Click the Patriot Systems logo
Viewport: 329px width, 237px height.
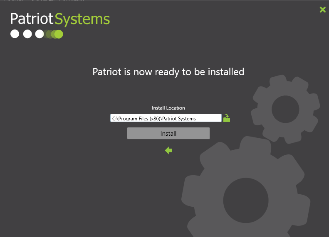coord(60,25)
